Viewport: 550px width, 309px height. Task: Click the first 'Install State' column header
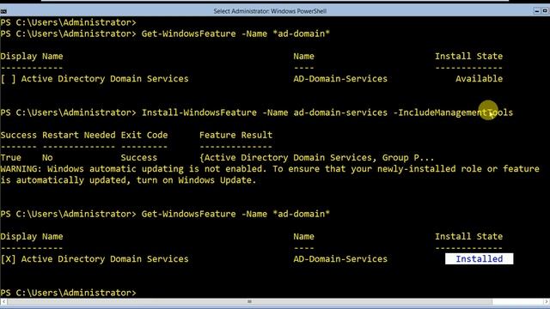pyautogui.click(x=468, y=57)
